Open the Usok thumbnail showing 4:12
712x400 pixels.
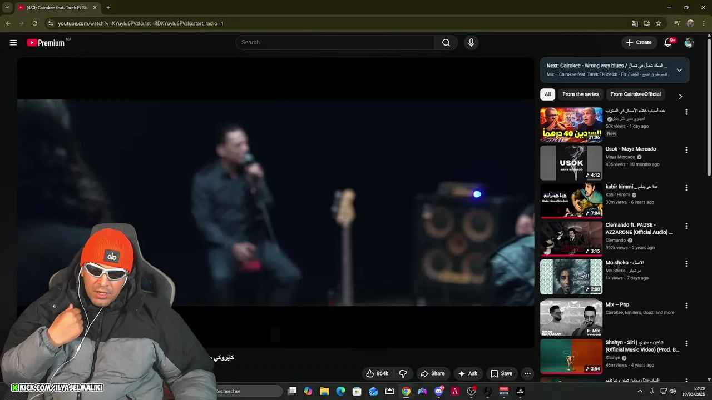(x=571, y=163)
